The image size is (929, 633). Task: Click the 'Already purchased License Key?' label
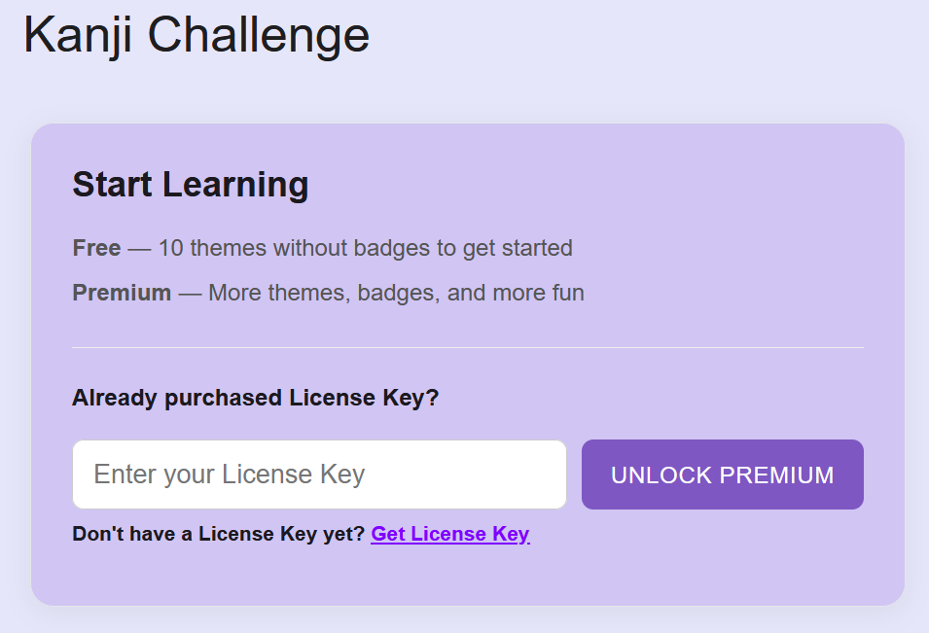tap(256, 398)
